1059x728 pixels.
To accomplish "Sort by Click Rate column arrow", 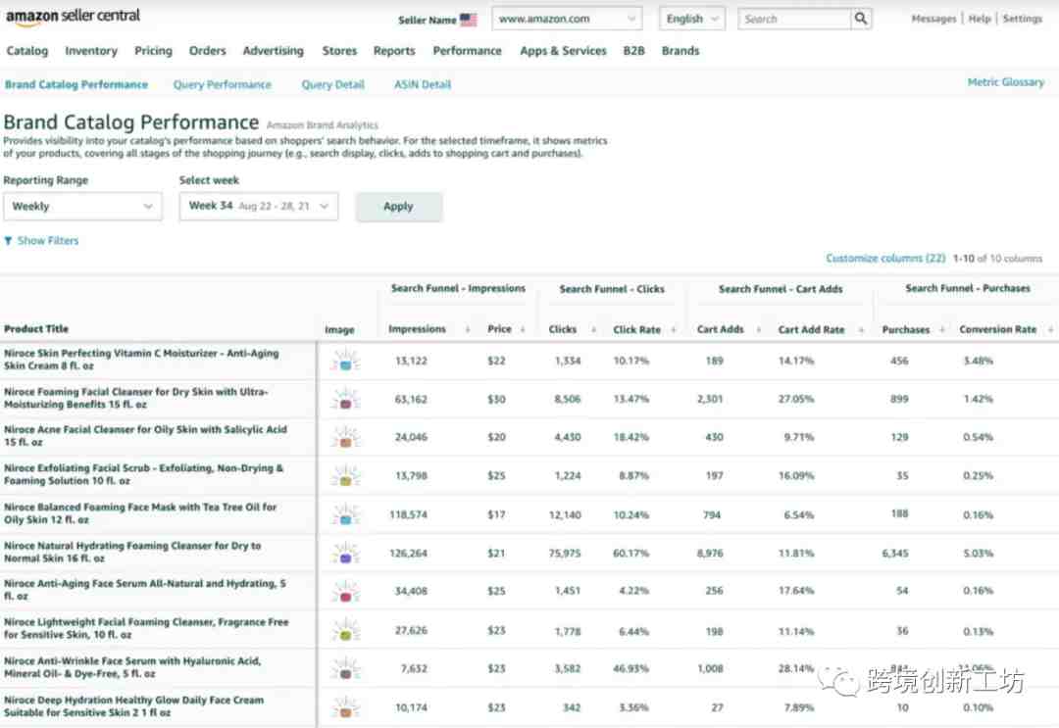I will click(x=674, y=330).
